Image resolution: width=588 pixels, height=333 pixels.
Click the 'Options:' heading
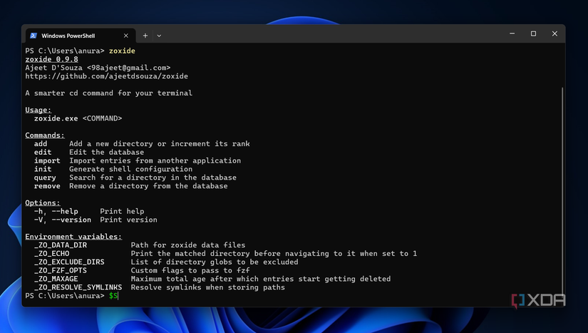[42, 203]
